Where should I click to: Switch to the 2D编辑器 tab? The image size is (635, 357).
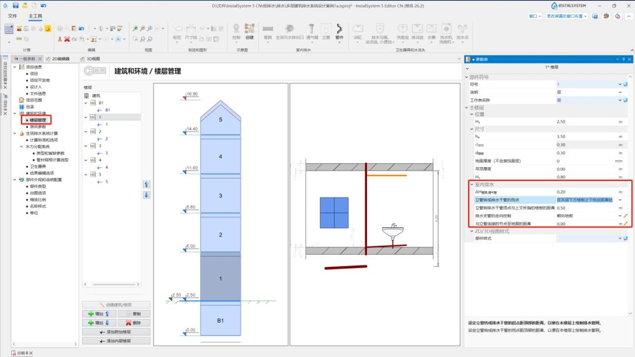click(x=57, y=58)
